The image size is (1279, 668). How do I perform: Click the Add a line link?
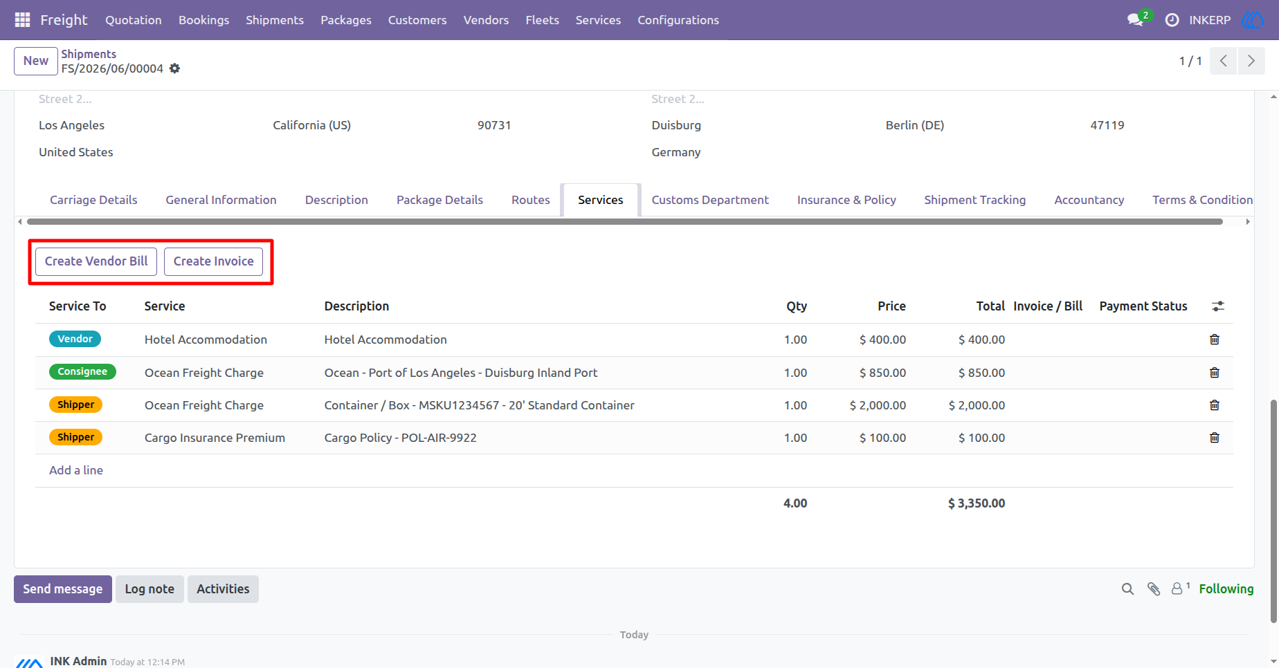pos(76,470)
